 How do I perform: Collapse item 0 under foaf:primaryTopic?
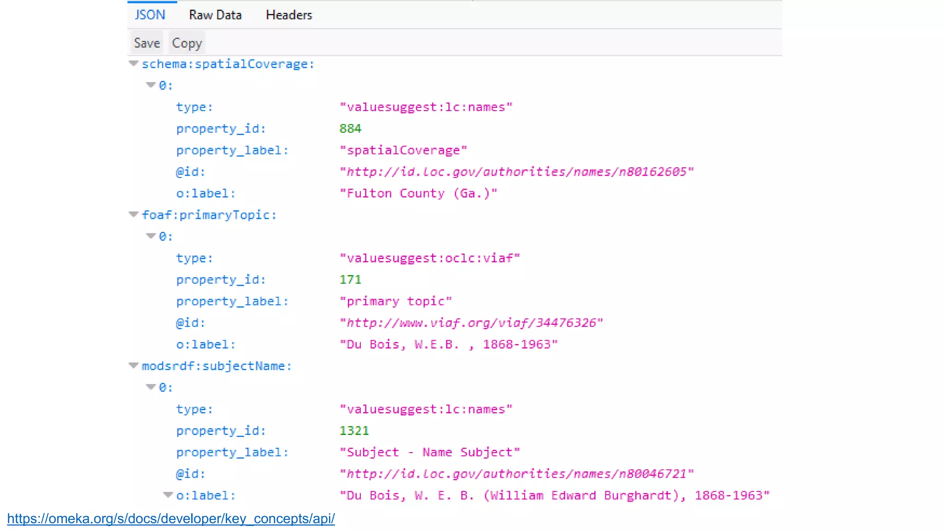pyautogui.click(x=150, y=236)
